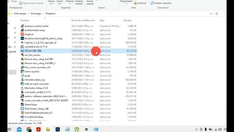This screenshot has height=132, width=234.
Task: Open CapCut from taskbar
Action: click(x=86, y=129)
